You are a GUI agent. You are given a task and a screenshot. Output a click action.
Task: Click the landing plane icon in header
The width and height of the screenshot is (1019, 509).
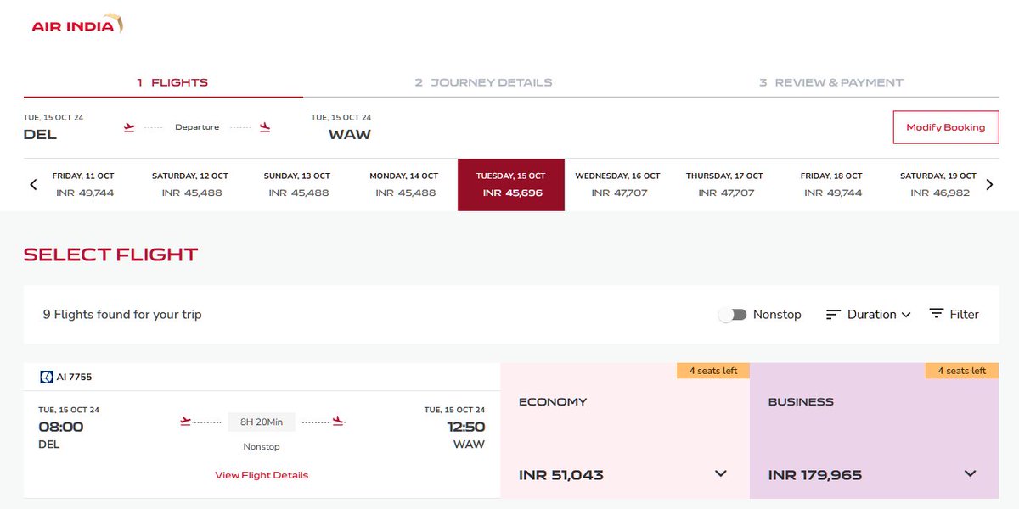(x=265, y=127)
